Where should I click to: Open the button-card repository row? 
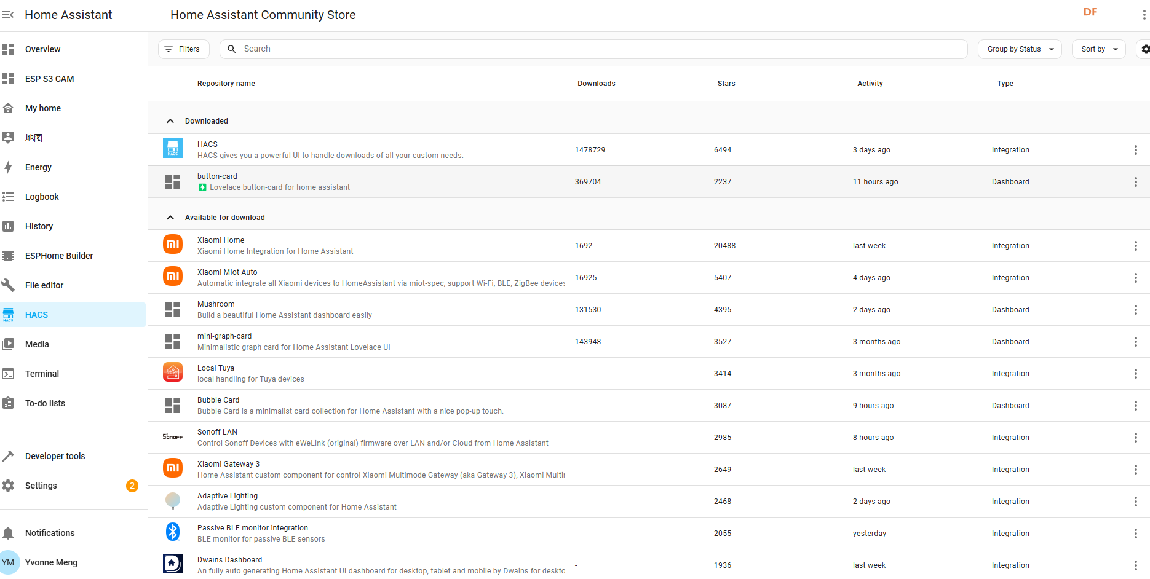click(x=649, y=182)
